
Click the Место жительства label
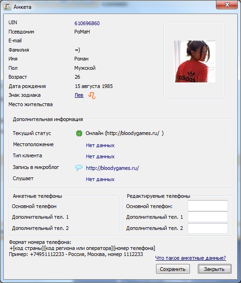[x=31, y=104]
